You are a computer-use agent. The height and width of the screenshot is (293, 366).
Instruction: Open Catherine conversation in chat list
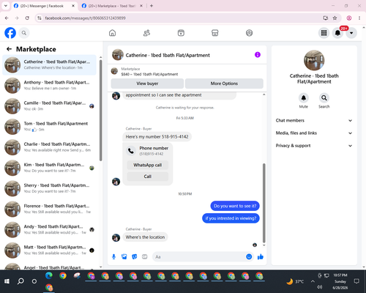coord(50,65)
